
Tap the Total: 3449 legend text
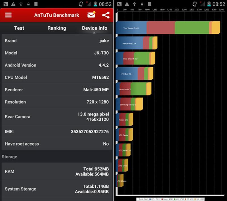pos(144,199)
